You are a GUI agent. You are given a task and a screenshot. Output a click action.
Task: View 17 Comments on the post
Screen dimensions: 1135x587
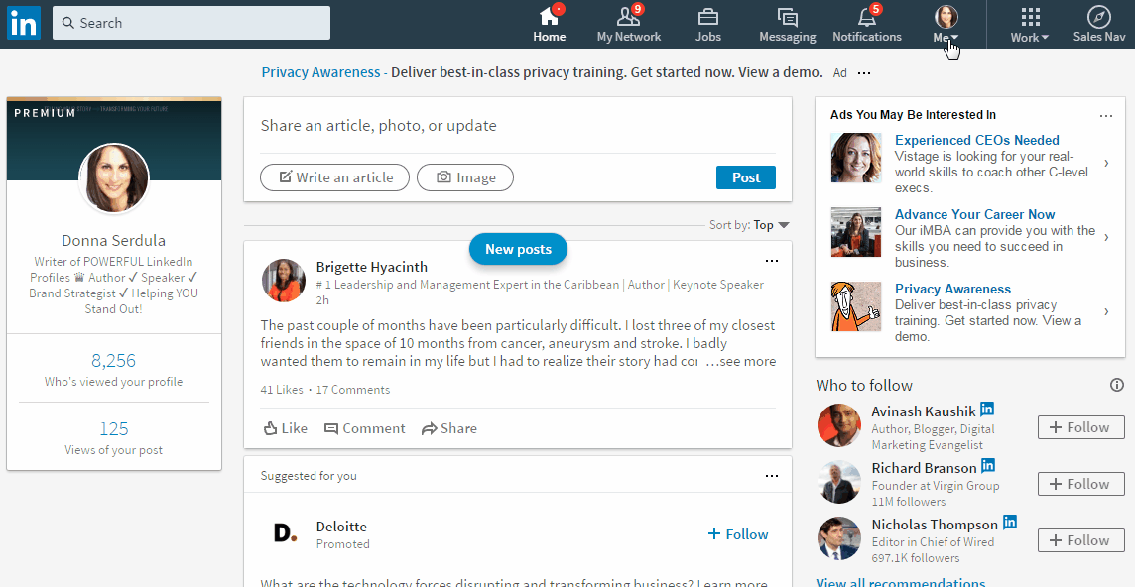click(x=353, y=390)
